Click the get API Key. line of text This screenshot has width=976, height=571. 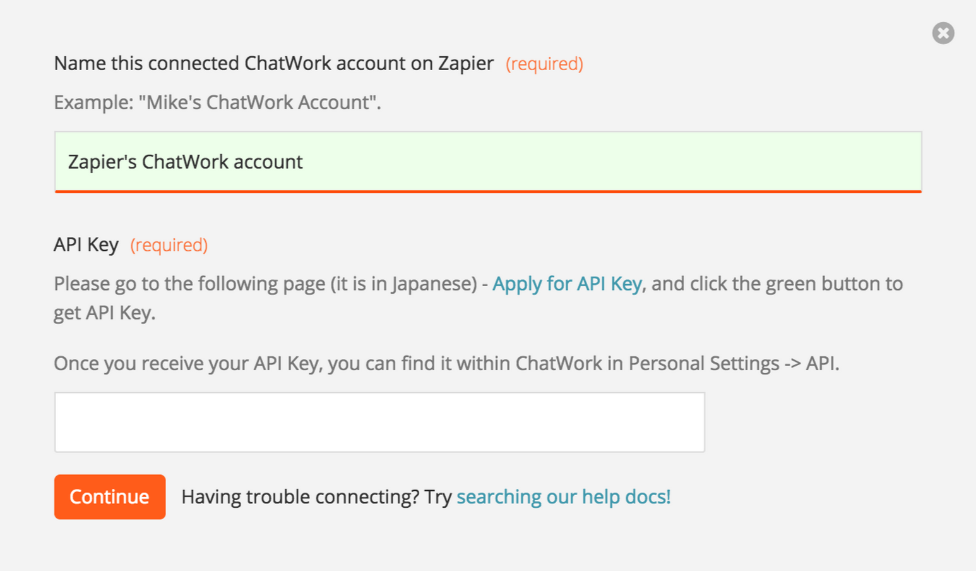tap(104, 313)
